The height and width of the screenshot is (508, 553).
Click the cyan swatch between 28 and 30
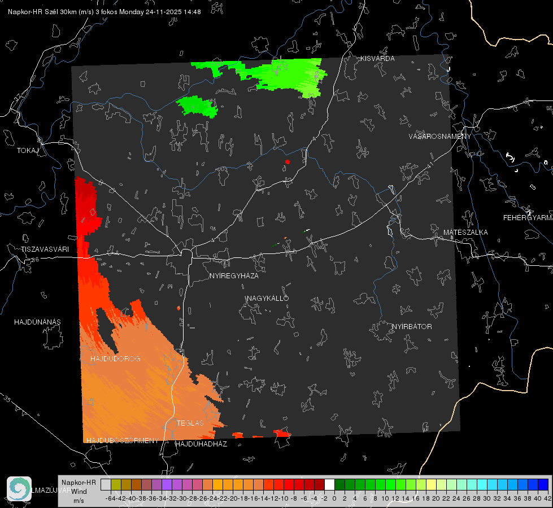(x=482, y=484)
